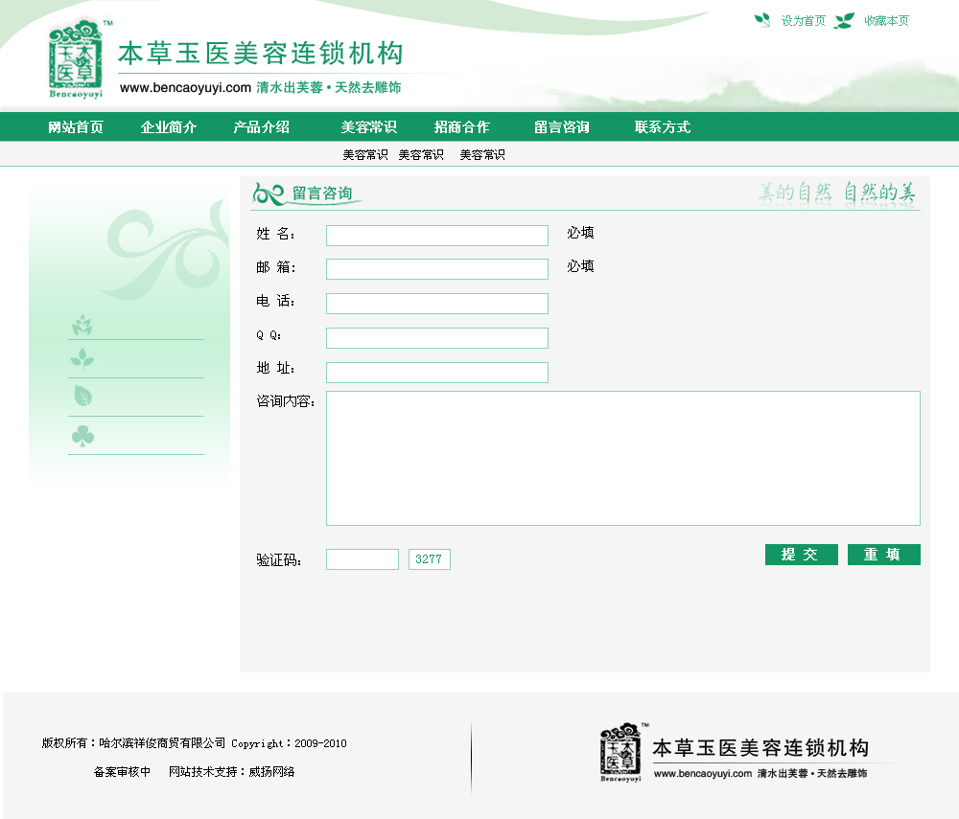Go to the 企业简介 page

(169, 127)
